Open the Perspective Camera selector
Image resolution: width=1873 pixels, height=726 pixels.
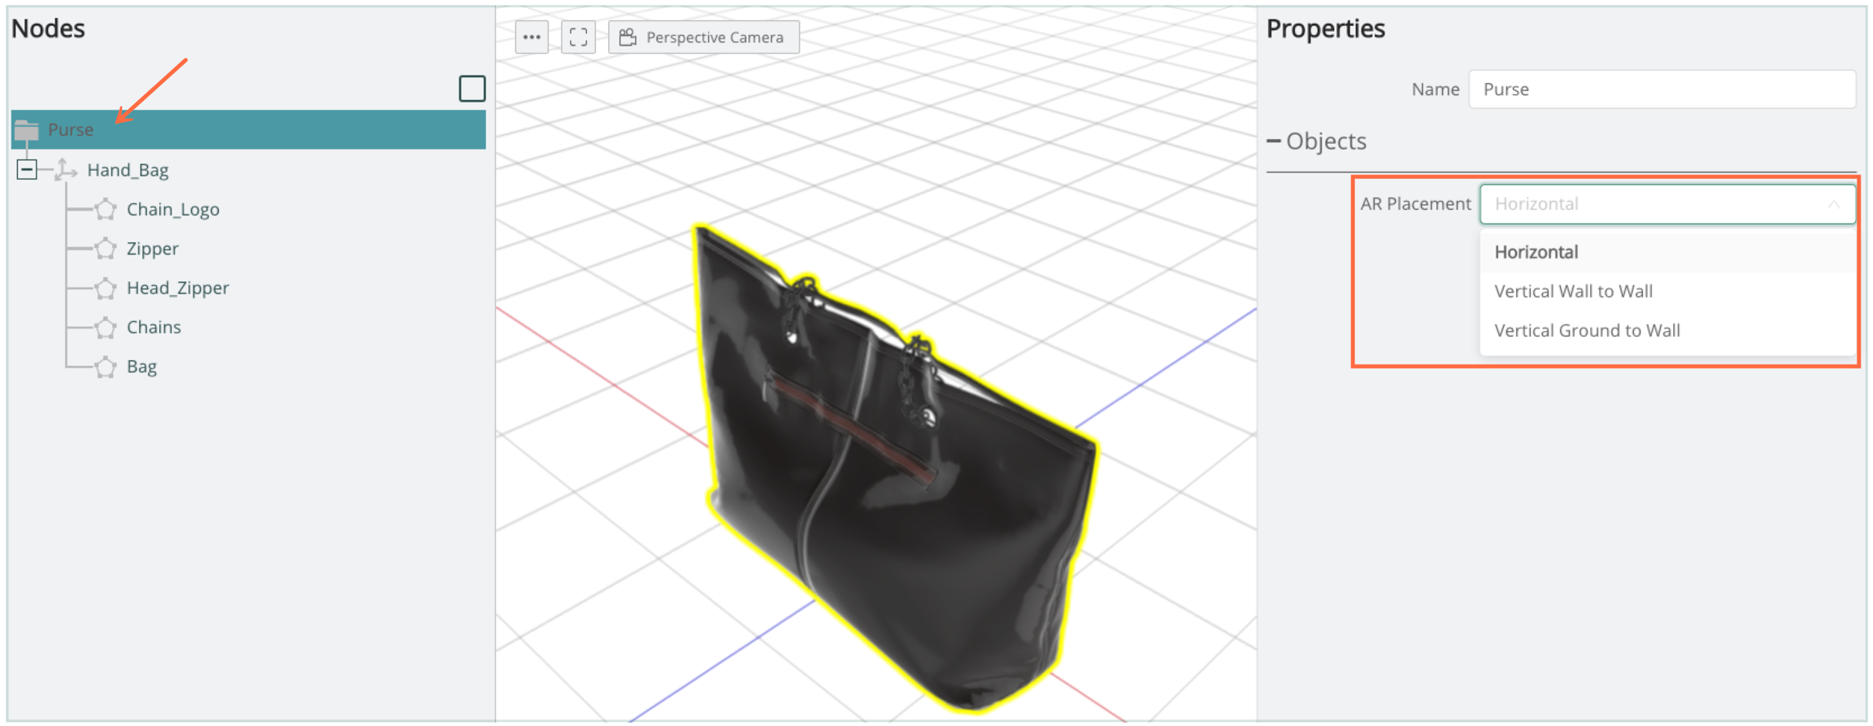pos(703,37)
